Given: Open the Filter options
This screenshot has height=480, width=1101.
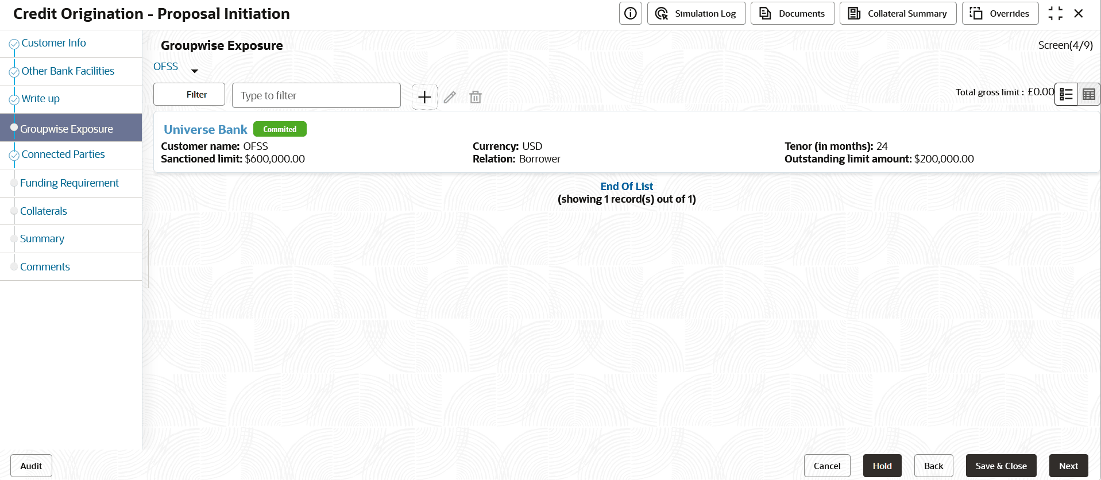Looking at the screenshot, I should tap(189, 94).
